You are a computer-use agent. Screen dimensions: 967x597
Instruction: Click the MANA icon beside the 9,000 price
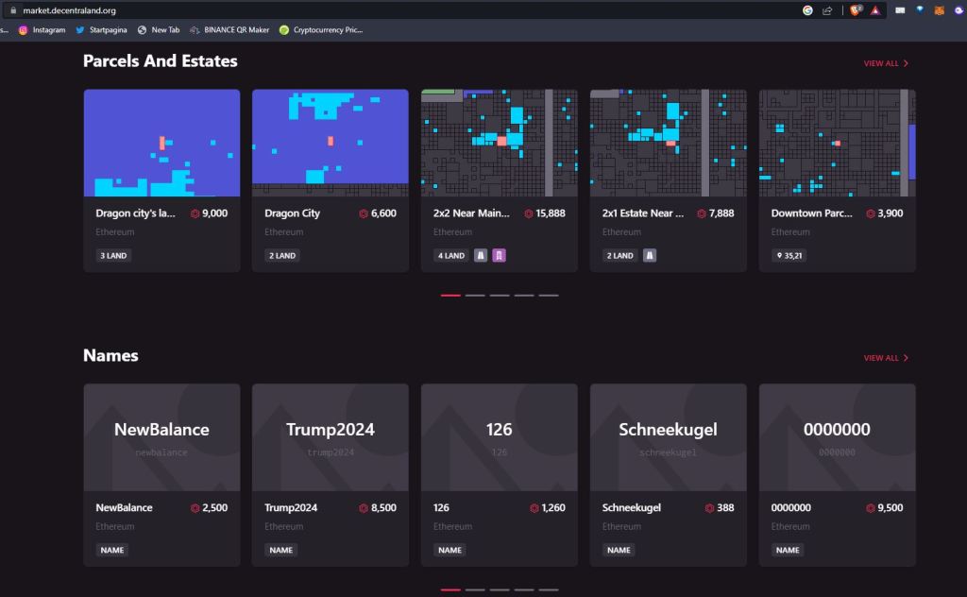coord(195,213)
